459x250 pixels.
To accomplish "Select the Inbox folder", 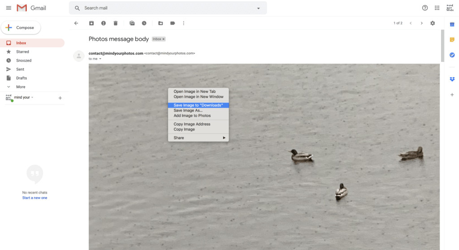I will click(32, 43).
